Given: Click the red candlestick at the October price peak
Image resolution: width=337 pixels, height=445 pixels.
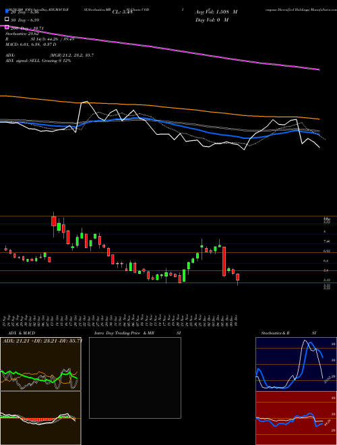Looking at the screenshot, I should [x=54, y=221].
